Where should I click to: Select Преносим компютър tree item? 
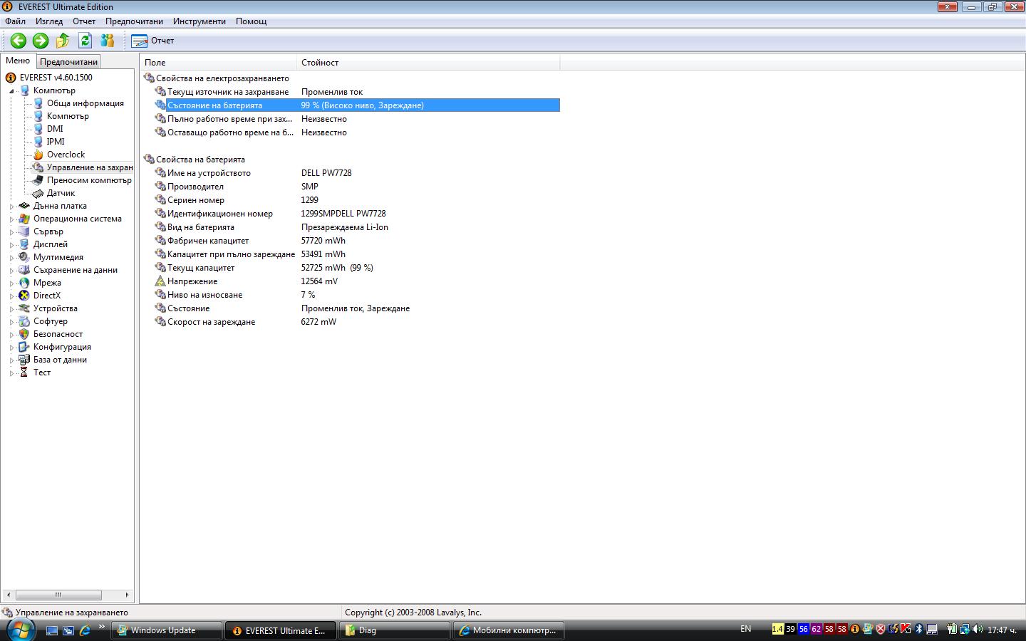pyautogui.click(x=89, y=180)
